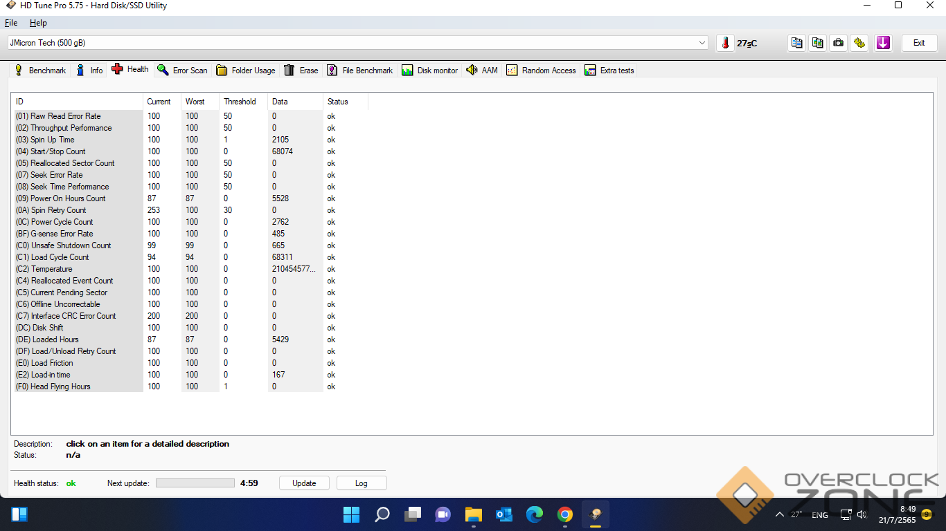The width and height of the screenshot is (946, 531).
Task: Click the thermometer temperature indicator
Action: coord(725,43)
